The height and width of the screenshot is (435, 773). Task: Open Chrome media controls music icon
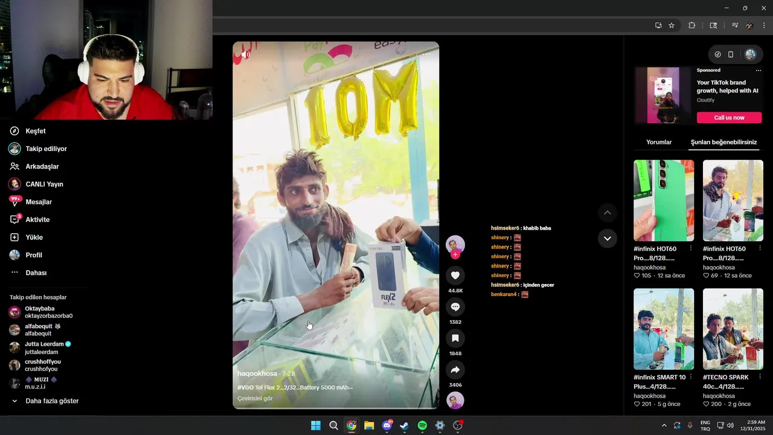click(x=735, y=25)
